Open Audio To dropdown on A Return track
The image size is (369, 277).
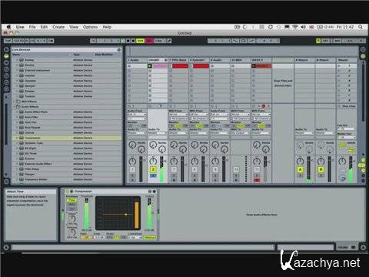pos(304,133)
